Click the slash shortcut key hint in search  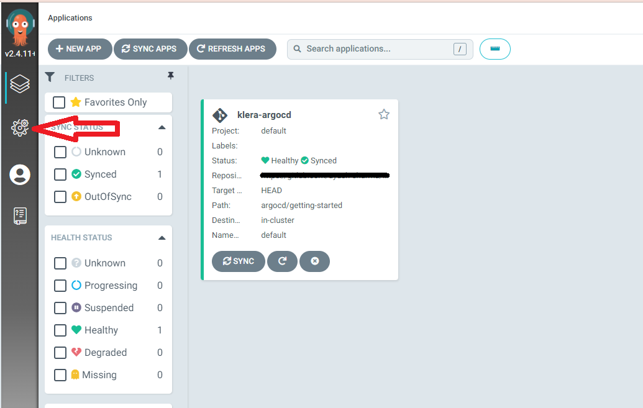coord(460,49)
